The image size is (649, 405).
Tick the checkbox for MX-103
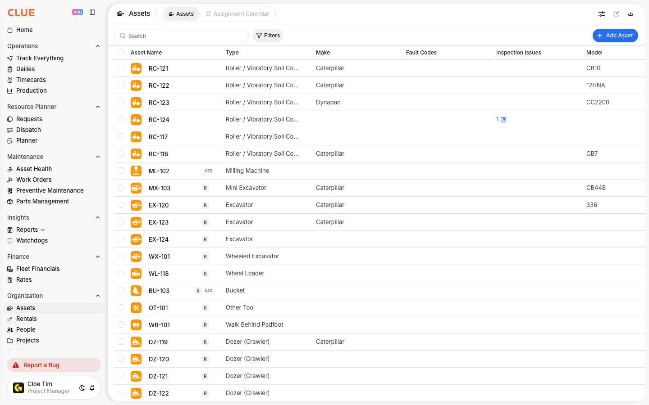(121, 188)
